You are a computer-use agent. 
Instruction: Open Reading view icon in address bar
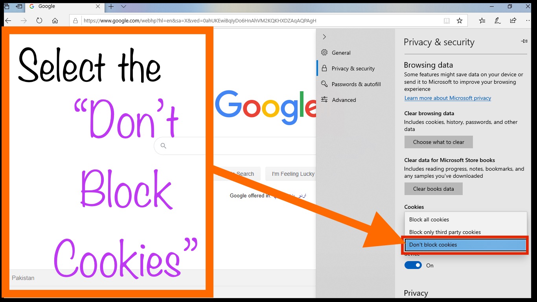click(x=447, y=20)
